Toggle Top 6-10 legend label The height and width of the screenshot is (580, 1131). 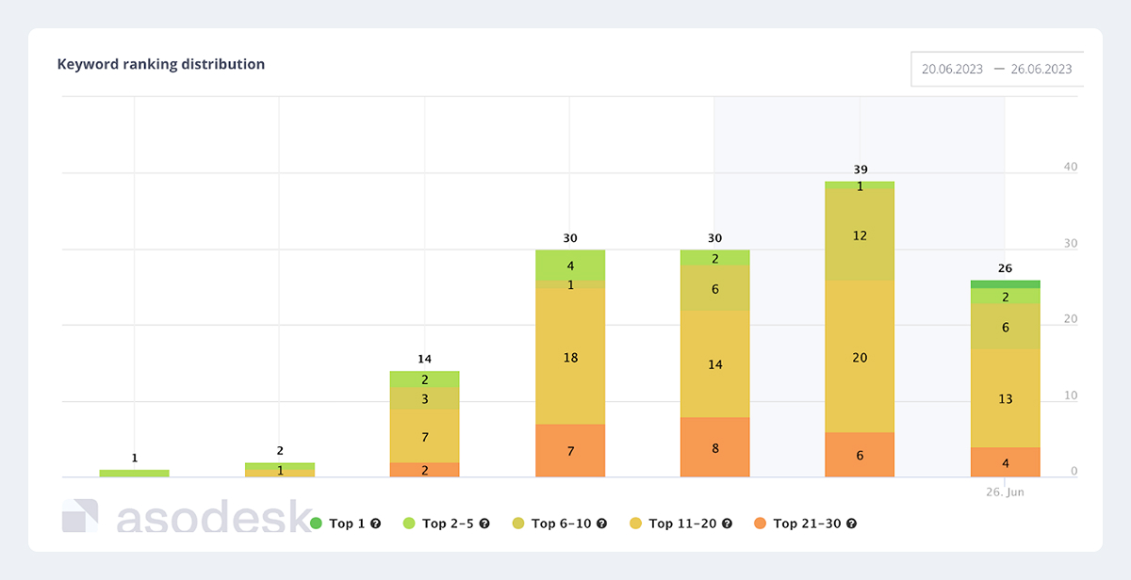click(x=561, y=524)
